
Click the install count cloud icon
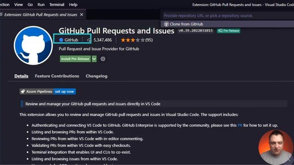click(89, 40)
